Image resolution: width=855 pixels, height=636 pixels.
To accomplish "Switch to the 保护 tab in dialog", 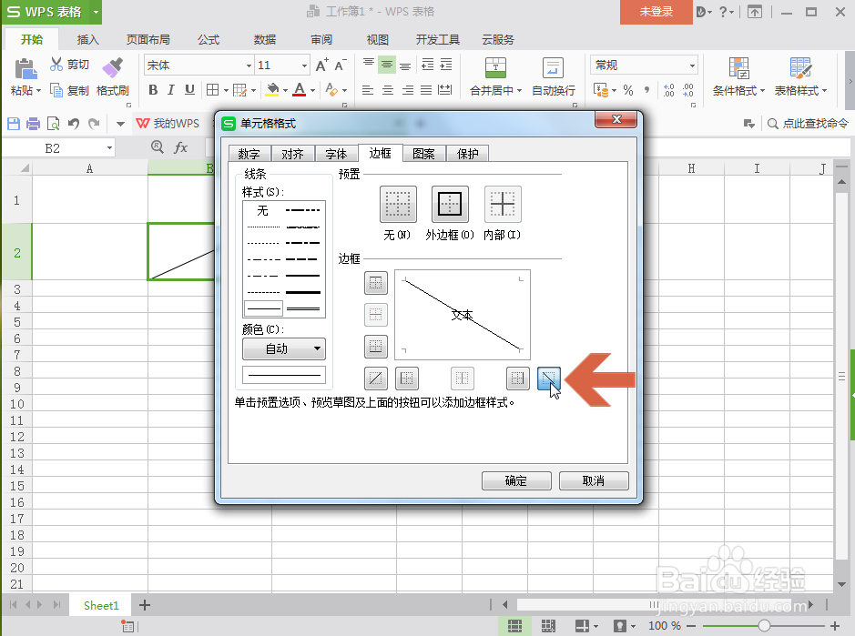I will [x=467, y=154].
